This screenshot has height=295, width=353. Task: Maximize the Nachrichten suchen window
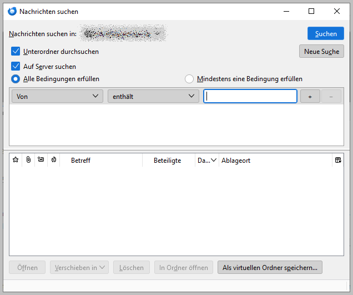click(x=311, y=11)
